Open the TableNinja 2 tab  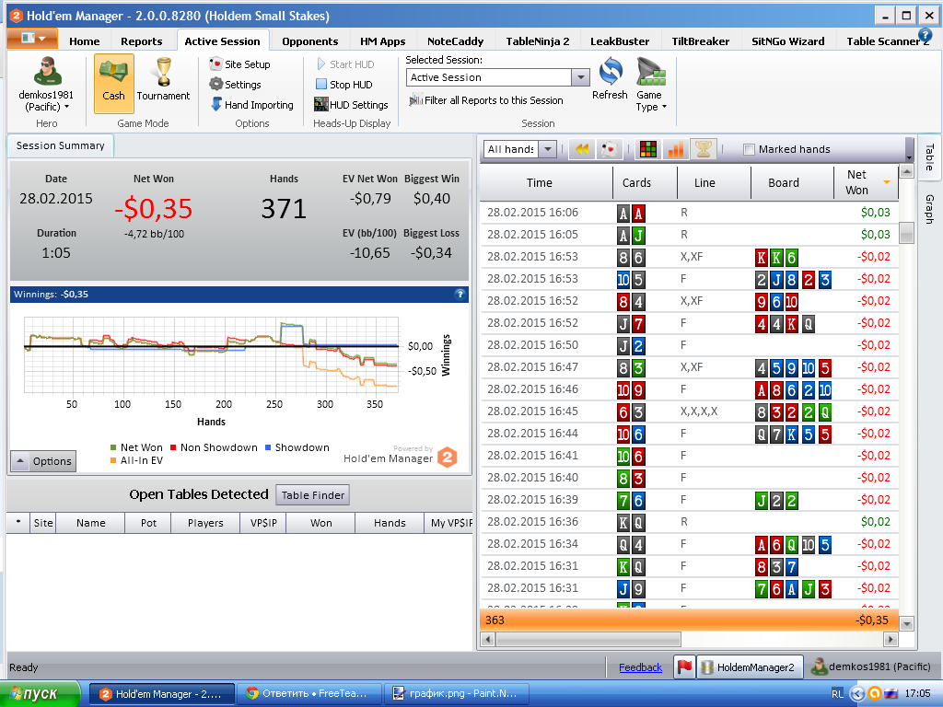[x=537, y=41]
